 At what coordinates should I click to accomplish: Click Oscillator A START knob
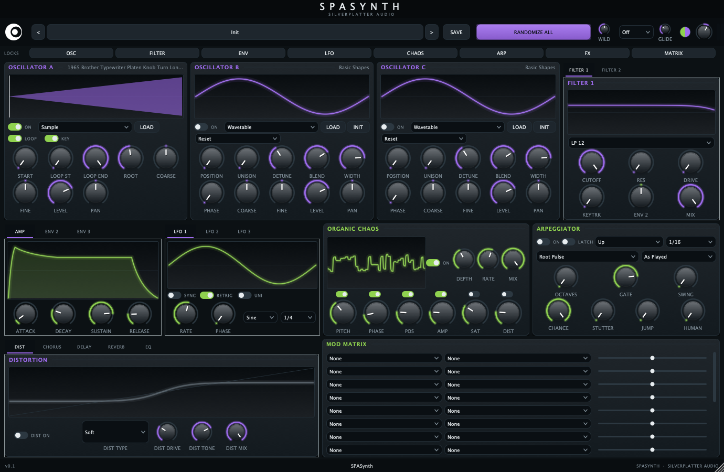click(25, 158)
